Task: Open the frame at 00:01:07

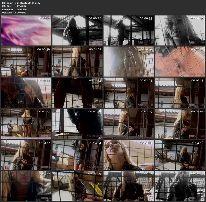Action: (x=77, y=62)
